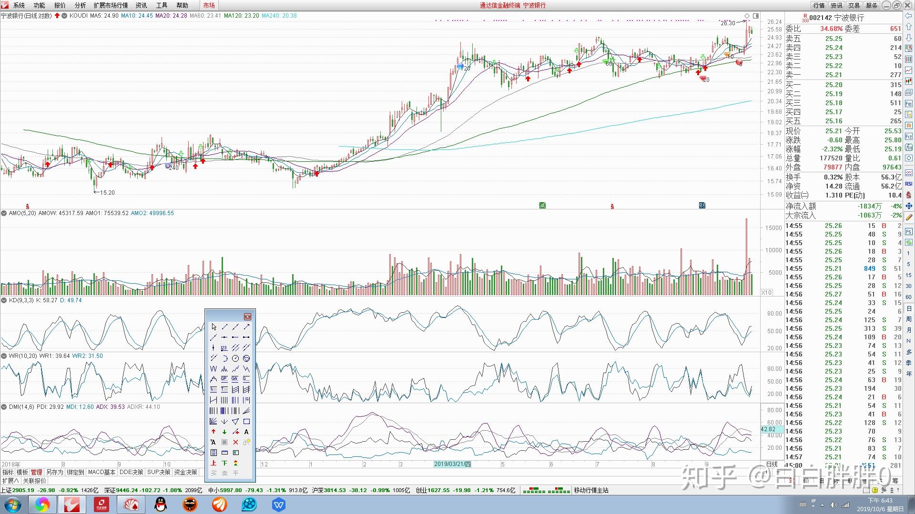Click the F10 company info sidebar icon
915x514 pixels.
909,103
